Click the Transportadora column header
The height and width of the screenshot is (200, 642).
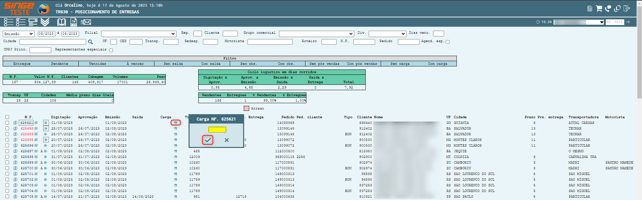click(583, 117)
